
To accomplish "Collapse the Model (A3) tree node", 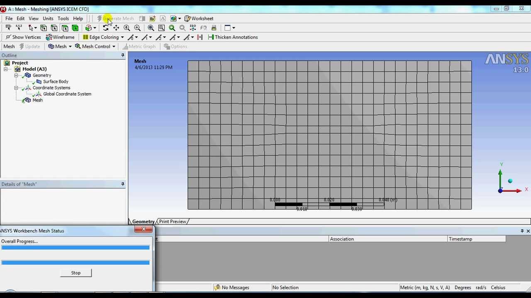I will click(x=6, y=69).
